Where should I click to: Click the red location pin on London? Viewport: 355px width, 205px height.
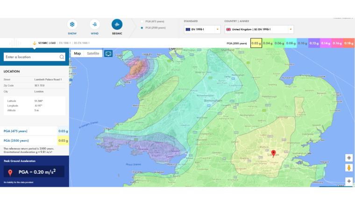(x=274, y=154)
